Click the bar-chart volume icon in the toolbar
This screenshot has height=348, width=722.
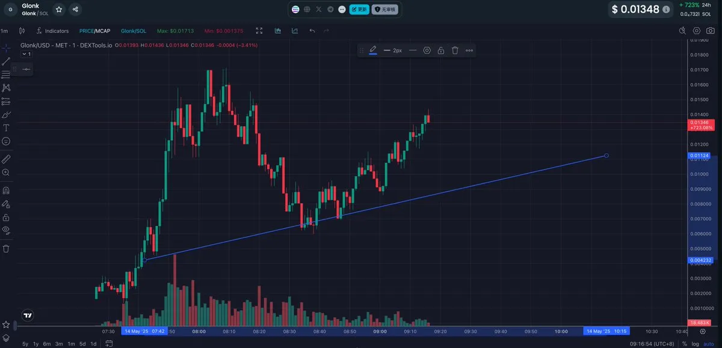[x=278, y=31]
